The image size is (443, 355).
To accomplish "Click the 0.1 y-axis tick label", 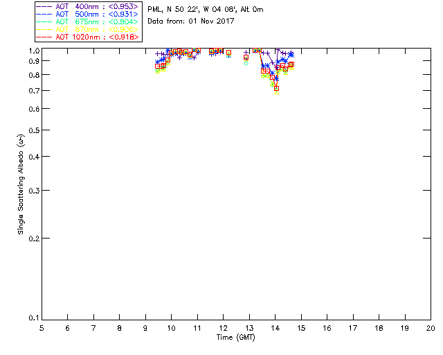I will (x=34, y=318).
